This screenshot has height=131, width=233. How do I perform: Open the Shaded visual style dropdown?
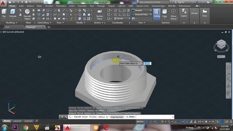142,11
